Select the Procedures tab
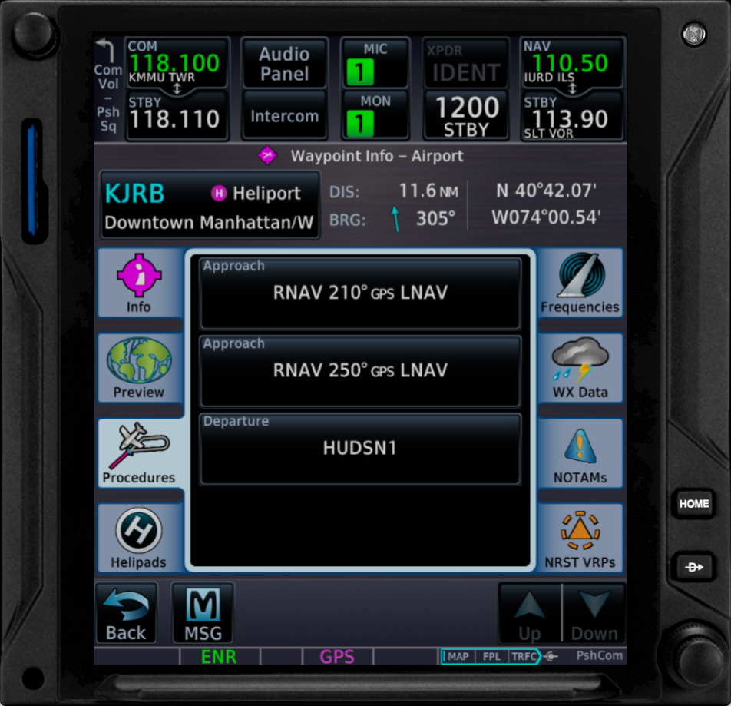 [139, 453]
